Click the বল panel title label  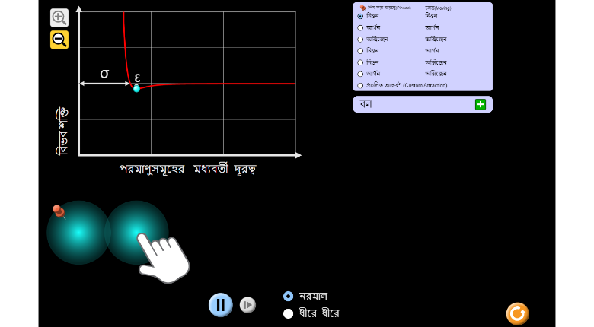(366, 104)
